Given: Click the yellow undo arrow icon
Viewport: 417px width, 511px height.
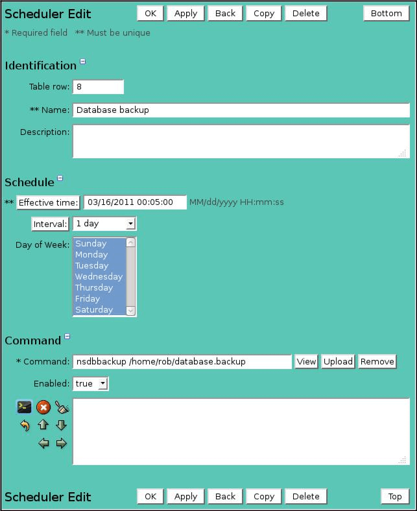Looking at the screenshot, I should [x=25, y=425].
